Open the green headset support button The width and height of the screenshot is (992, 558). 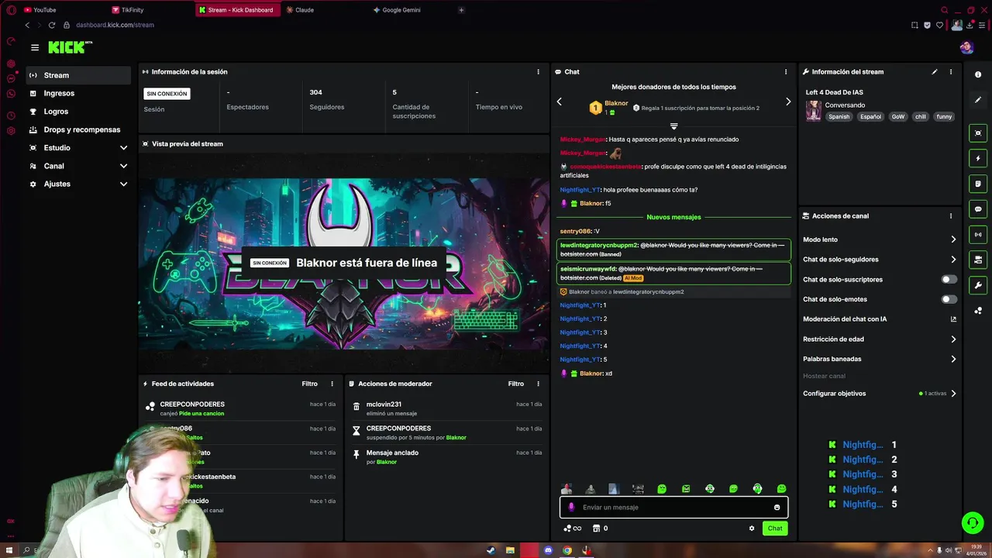pyautogui.click(x=973, y=522)
